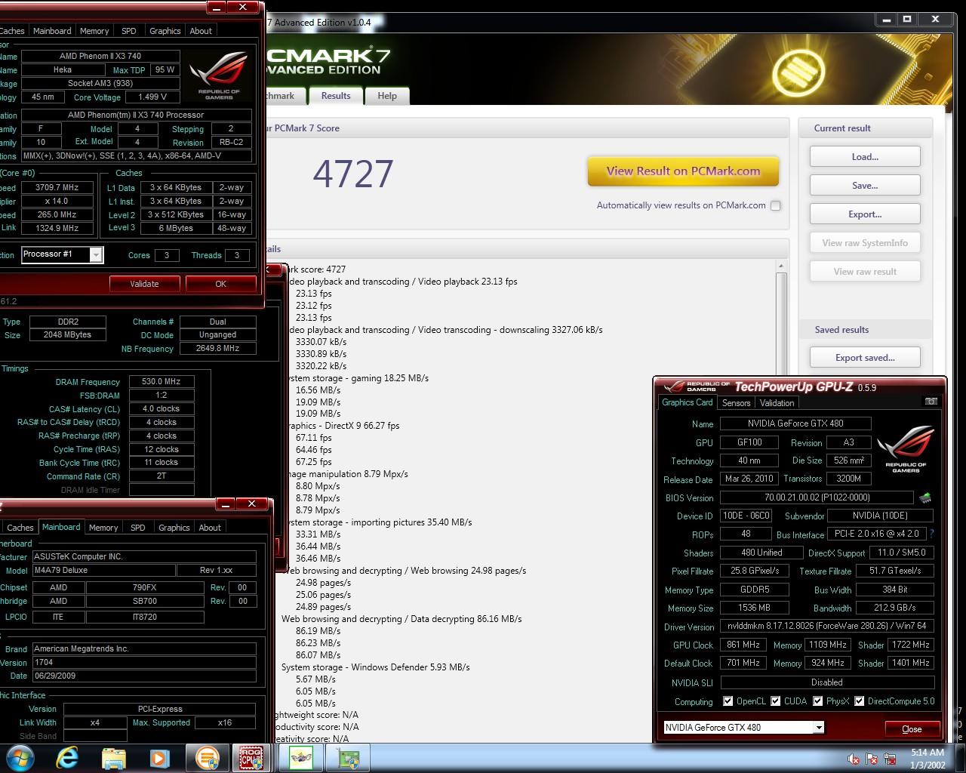Click the View raw SystemInfo button

(865, 243)
